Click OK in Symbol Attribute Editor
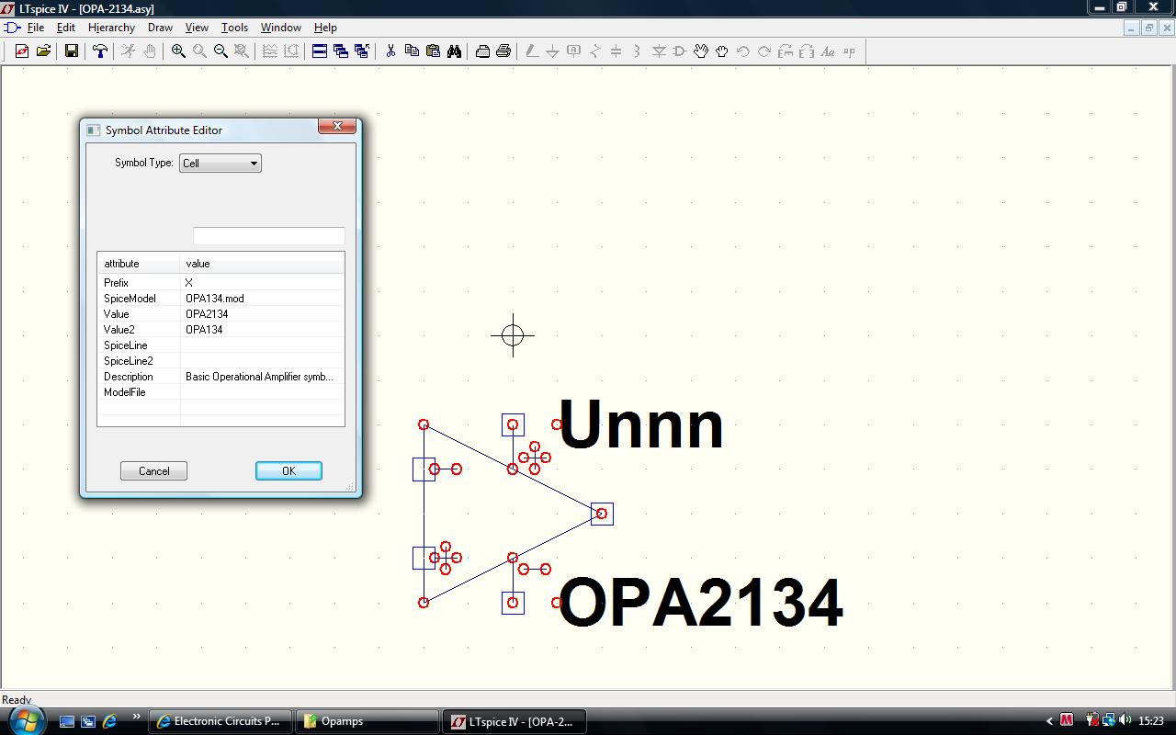Viewport: 1176px width, 735px height. [x=288, y=471]
